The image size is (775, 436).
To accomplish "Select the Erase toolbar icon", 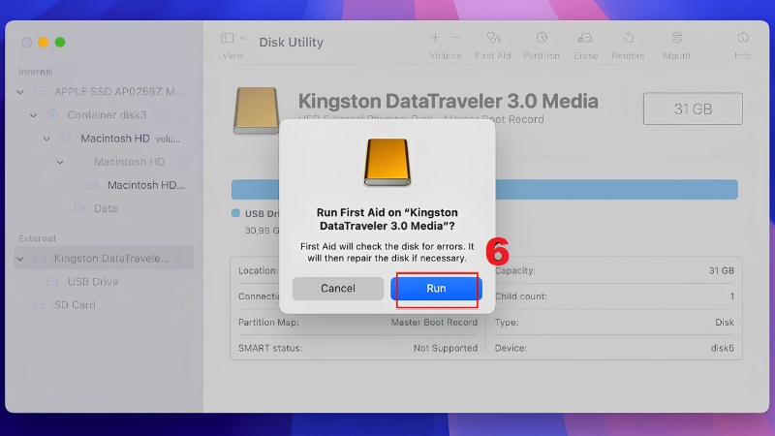I will coord(585,38).
